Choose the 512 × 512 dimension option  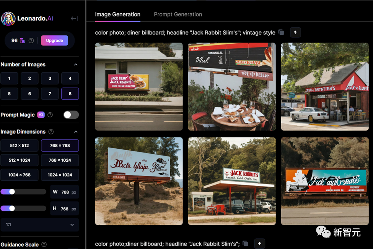19,146
